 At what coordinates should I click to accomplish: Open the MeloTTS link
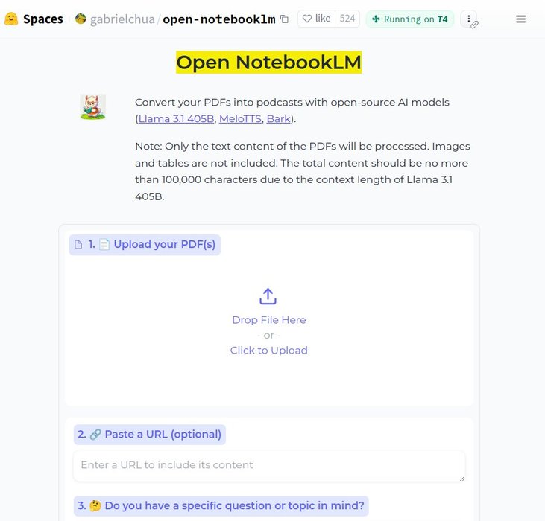coord(240,118)
